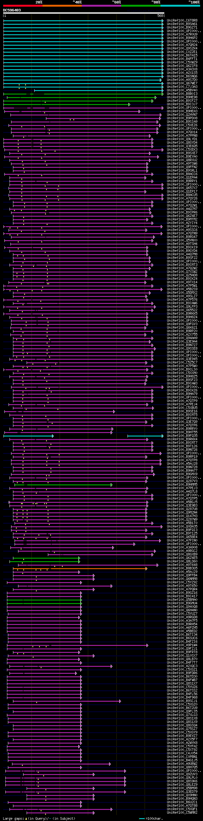203x821 pixels.
Task: Click the UniRef100_B9PD08 label
Action: [182, 119]
